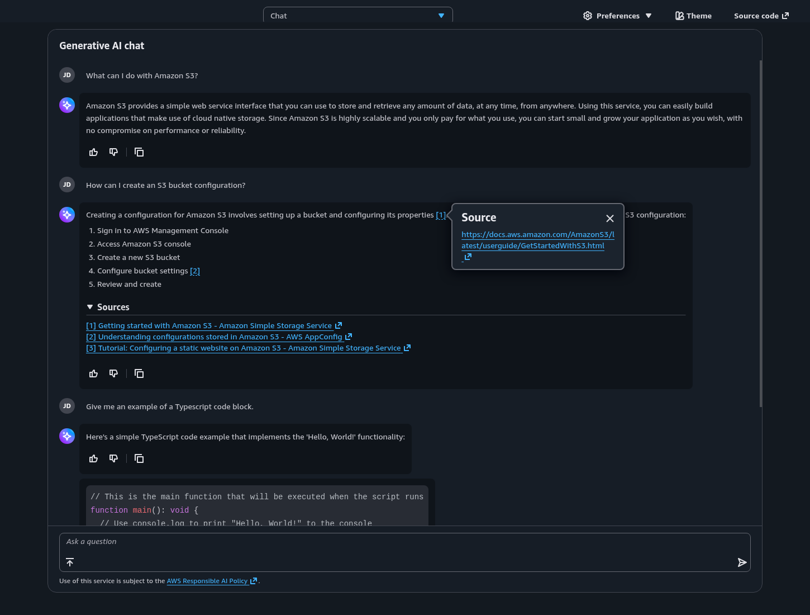Dislike the TypeScript Hello World response

click(113, 458)
